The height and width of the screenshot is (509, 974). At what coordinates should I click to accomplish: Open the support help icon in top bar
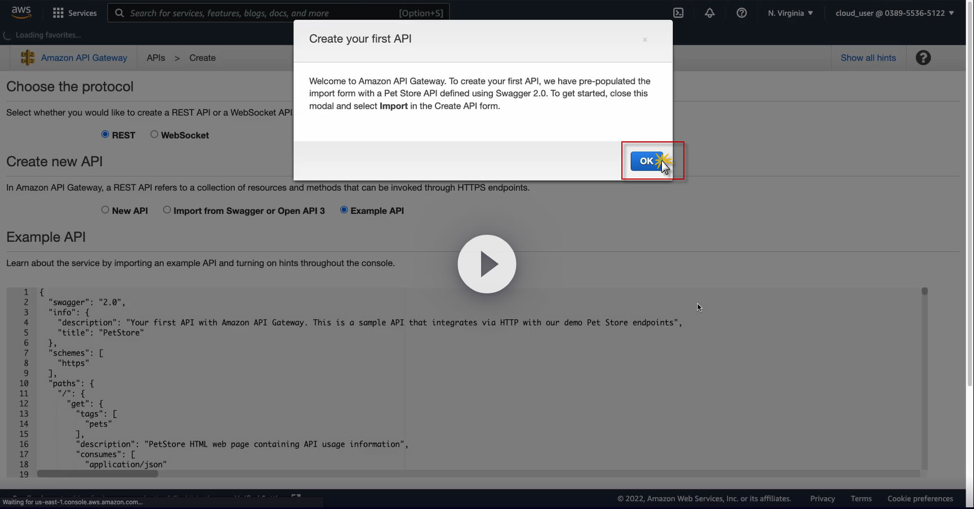[741, 13]
